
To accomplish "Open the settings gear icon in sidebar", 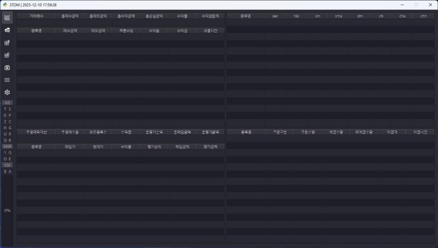I will (x=7, y=93).
